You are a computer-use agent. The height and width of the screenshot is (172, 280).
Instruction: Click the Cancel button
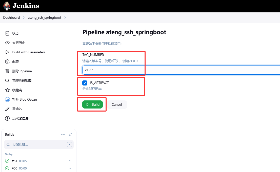117,104
